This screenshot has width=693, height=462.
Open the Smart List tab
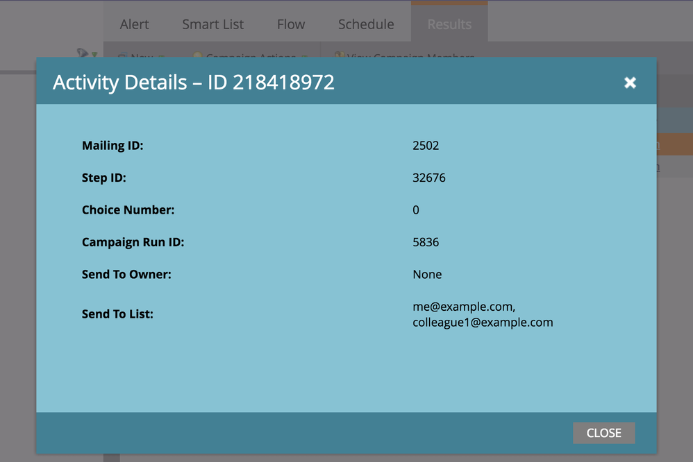coord(212,24)
